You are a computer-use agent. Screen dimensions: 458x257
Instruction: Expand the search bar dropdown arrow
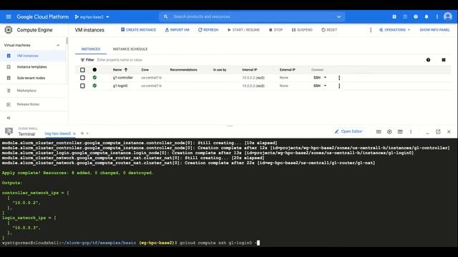click(338, 17)
